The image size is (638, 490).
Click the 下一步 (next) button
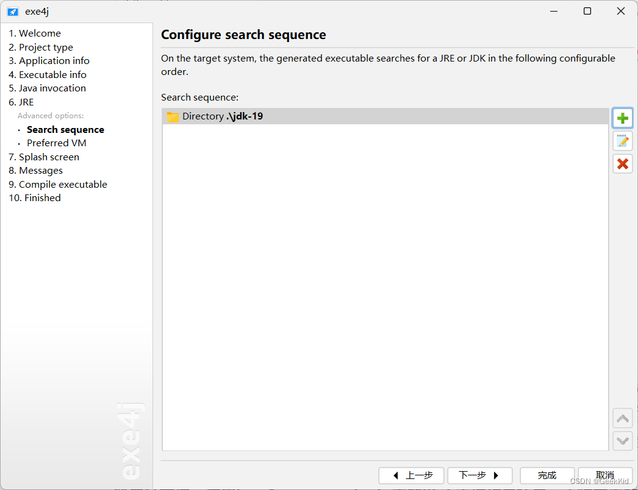480,475
